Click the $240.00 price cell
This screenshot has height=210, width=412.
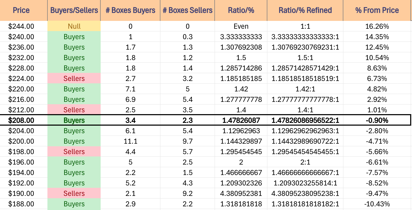pos(24,37)
